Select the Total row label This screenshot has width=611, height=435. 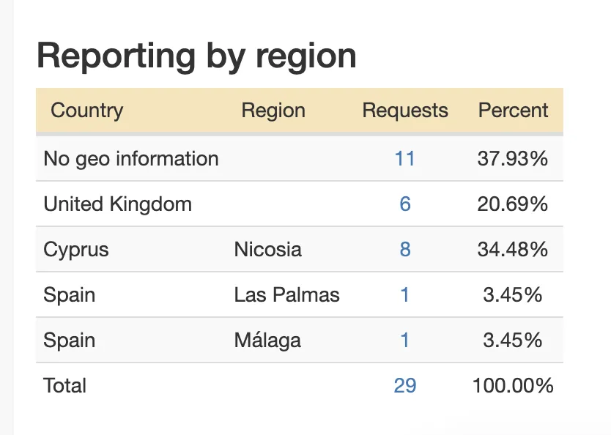[64, 385]
